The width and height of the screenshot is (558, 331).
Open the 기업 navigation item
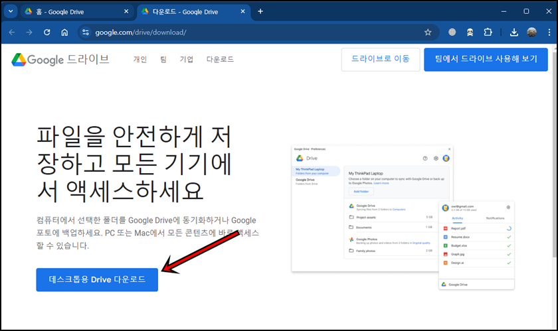187,60
